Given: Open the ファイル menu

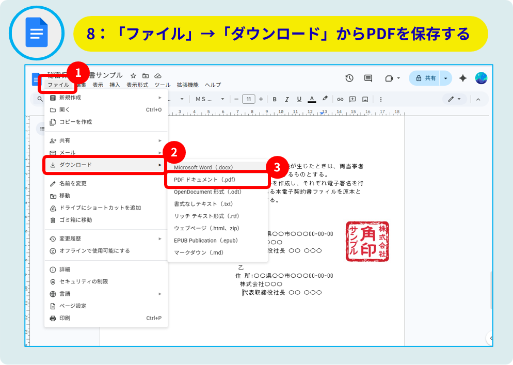Looking at the screenshot, I should [58, 85].
